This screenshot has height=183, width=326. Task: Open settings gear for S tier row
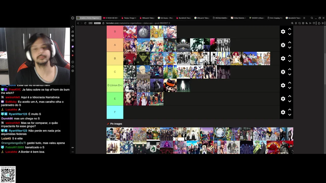pyautogui.click(x=283, y=32)
